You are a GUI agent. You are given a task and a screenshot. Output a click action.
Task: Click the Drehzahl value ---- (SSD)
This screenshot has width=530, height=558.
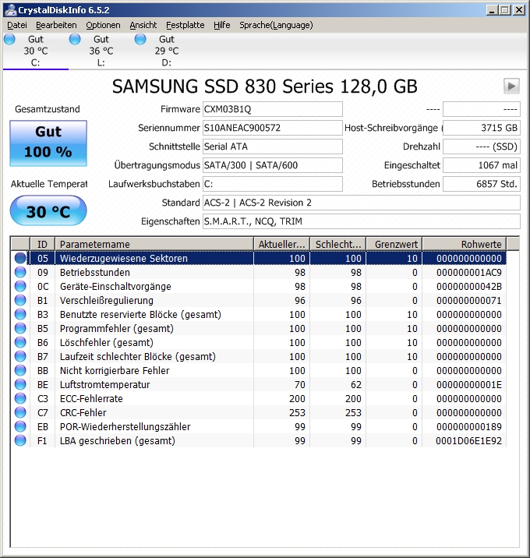[x=481, y=147]
